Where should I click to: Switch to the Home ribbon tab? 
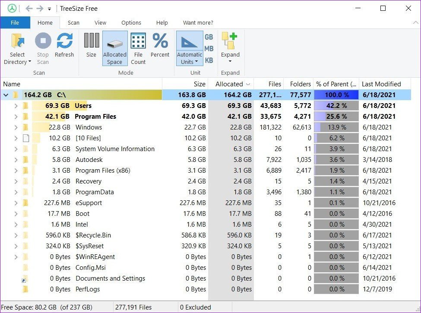click(x=45, y=22)
